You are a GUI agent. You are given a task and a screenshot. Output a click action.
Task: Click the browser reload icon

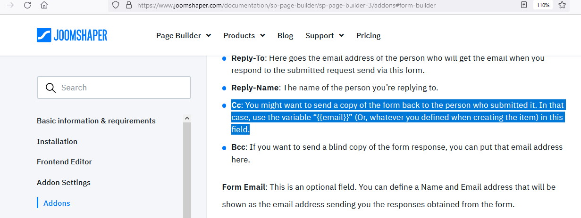(x=27, y=5)
